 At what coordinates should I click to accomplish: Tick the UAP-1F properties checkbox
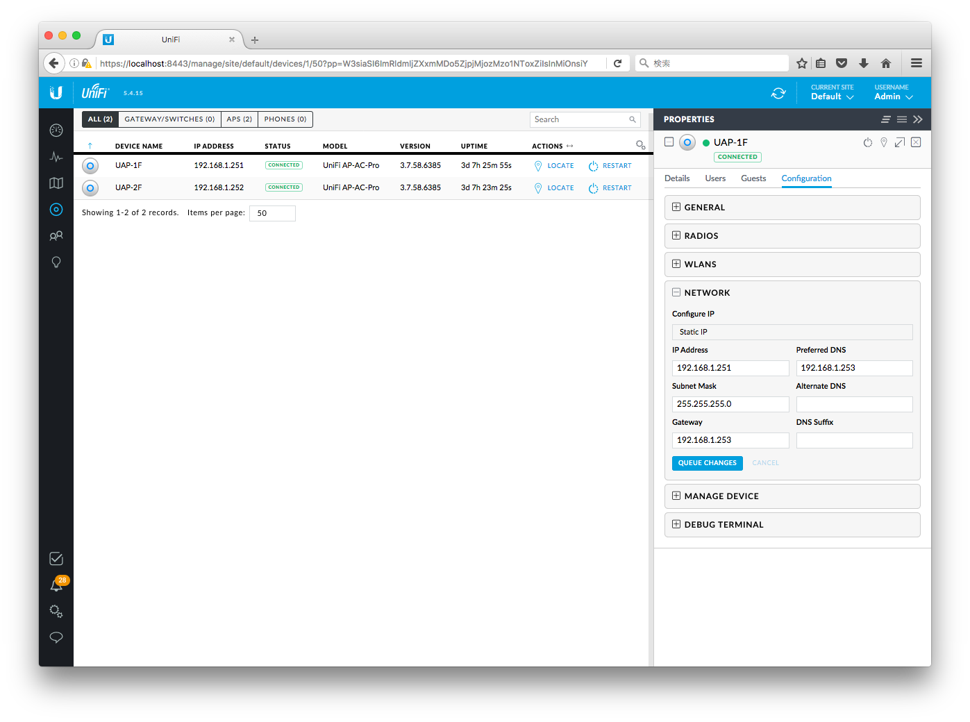669,142
